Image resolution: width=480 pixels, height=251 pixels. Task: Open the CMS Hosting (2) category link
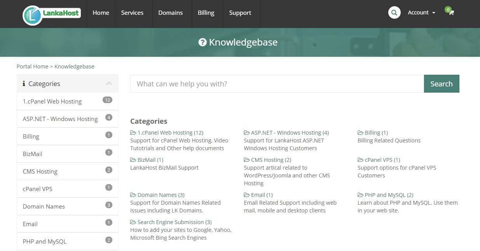pos(271,160)
